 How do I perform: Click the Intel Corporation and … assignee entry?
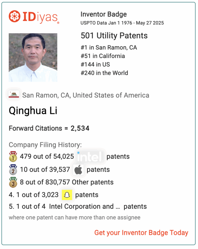pyautogui.click(x=85, y=207)
